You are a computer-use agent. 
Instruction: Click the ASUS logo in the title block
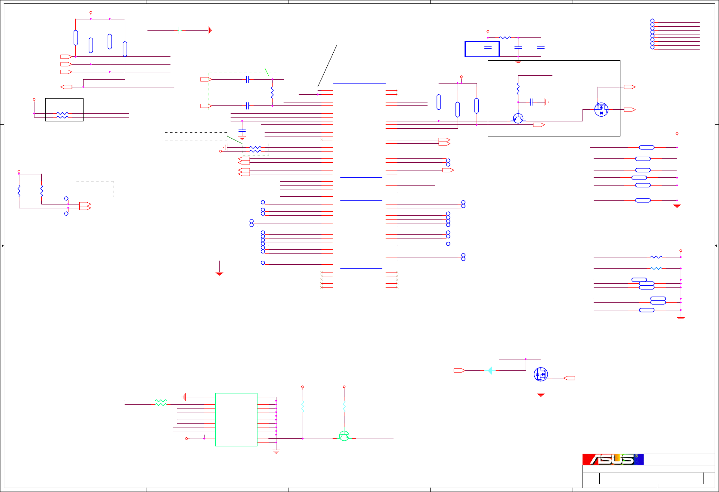613,459
